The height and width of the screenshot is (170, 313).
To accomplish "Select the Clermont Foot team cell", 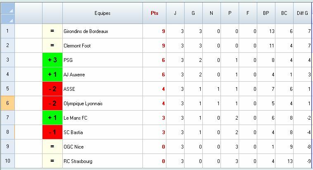I will [x=102, y=46].
